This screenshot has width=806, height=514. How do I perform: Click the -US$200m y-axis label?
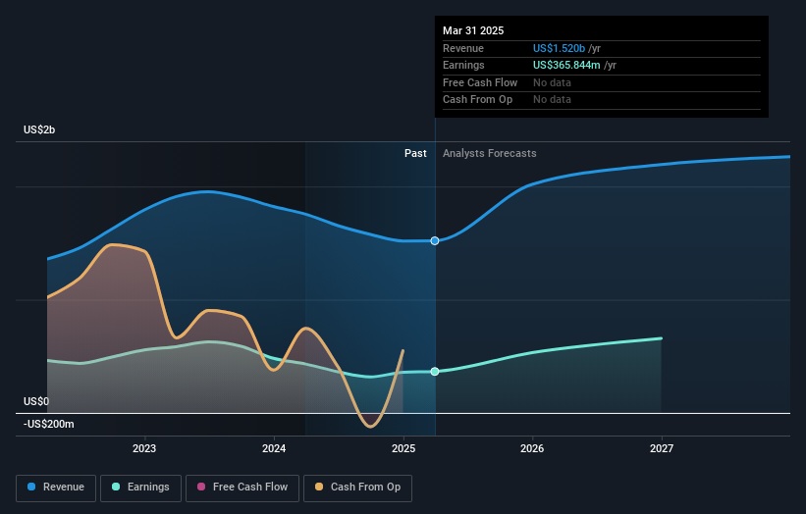(x=49, y=424)
